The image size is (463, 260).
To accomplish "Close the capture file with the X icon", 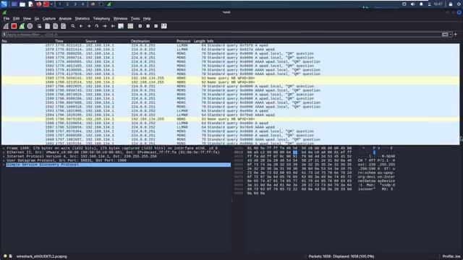I will [55, 26].
